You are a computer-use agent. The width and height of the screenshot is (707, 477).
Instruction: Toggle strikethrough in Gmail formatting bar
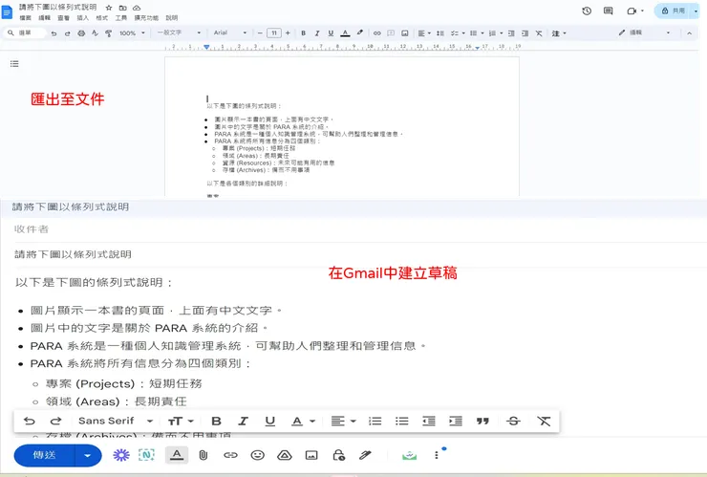[513, 421]
